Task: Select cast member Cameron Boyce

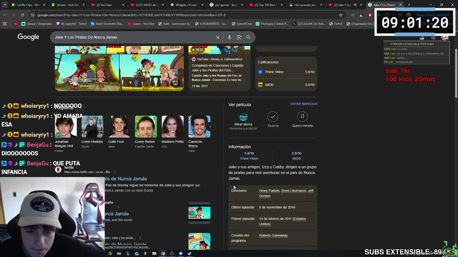Action: pyautogui.click(x=199, y=134)
